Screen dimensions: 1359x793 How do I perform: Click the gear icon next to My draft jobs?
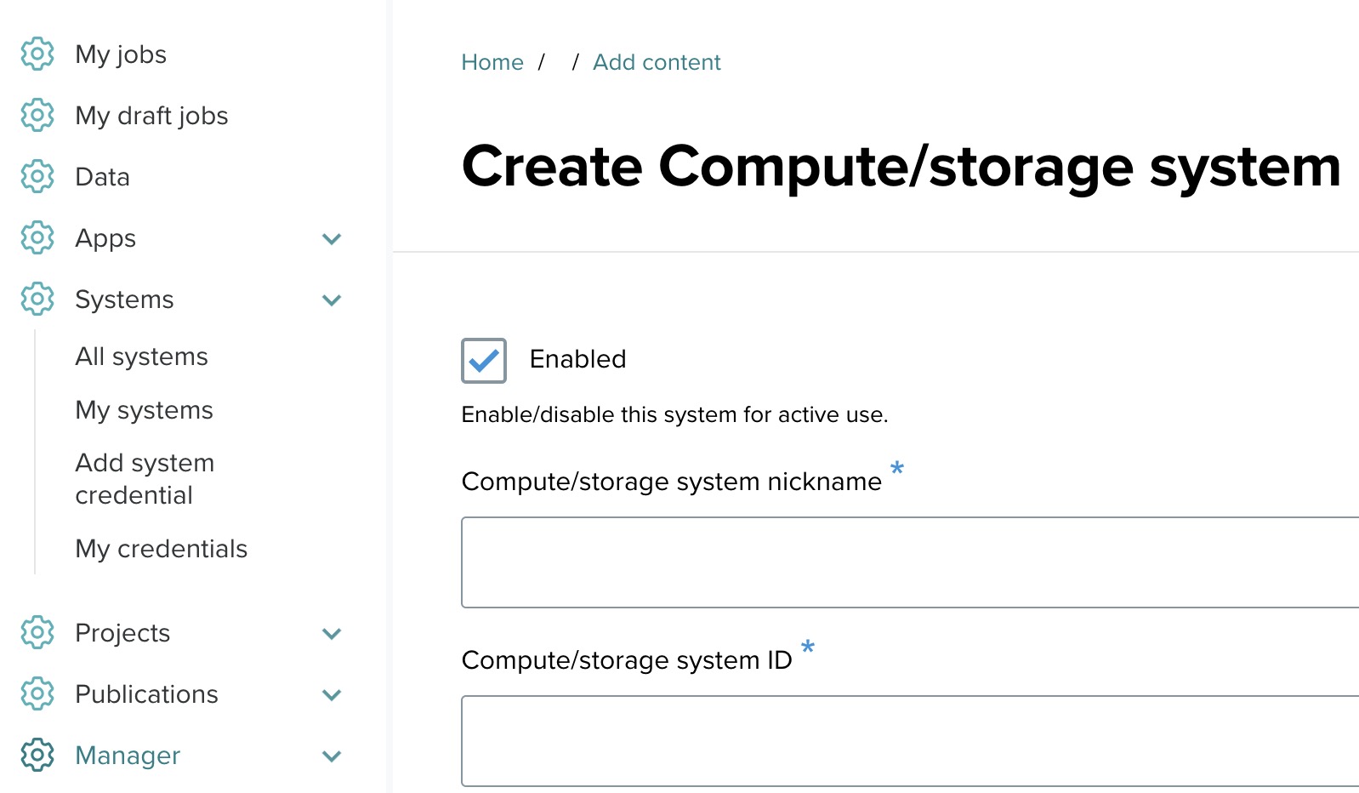point(37,115)
